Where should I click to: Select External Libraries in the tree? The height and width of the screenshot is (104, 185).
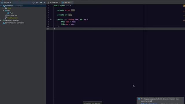pos(12,21)
